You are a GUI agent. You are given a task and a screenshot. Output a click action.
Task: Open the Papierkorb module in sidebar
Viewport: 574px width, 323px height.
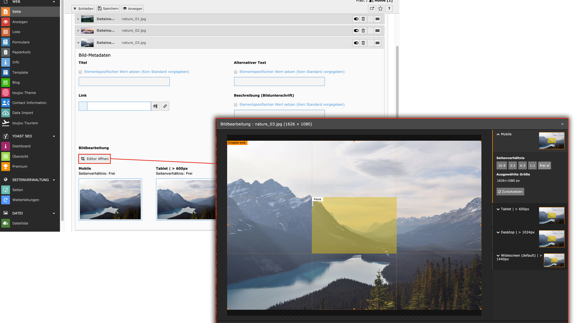pyautogui.click(x=21, y=52)
